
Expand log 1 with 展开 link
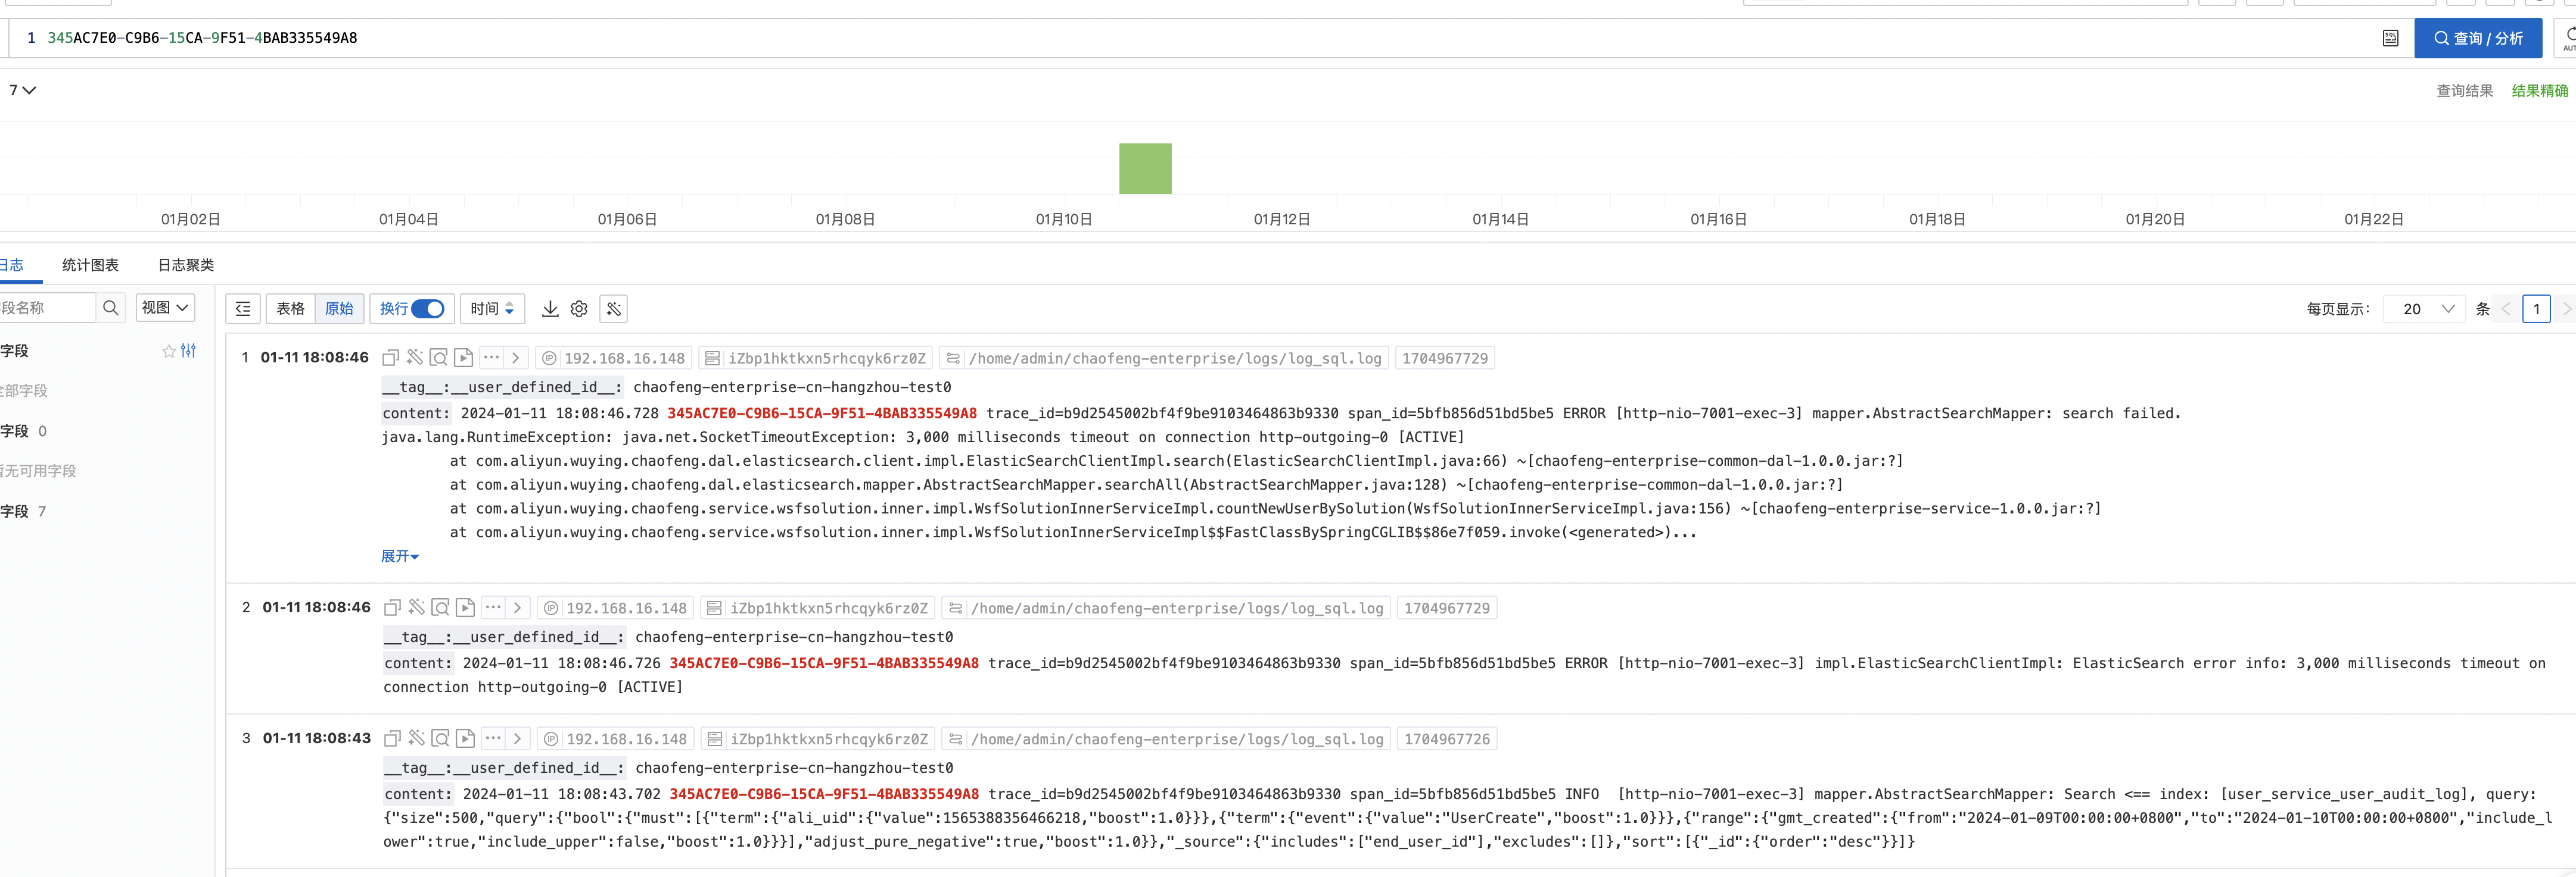point(399,556)
